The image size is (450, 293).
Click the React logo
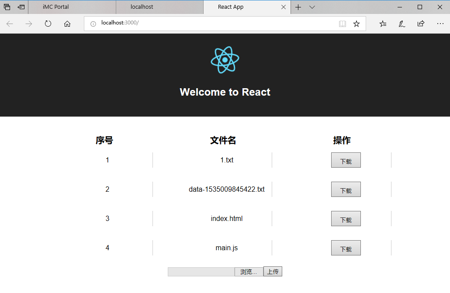225,60
